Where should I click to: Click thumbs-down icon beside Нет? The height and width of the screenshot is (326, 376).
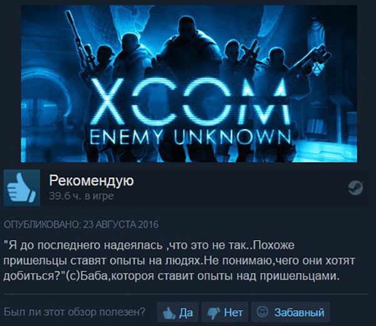coord(214,313)
